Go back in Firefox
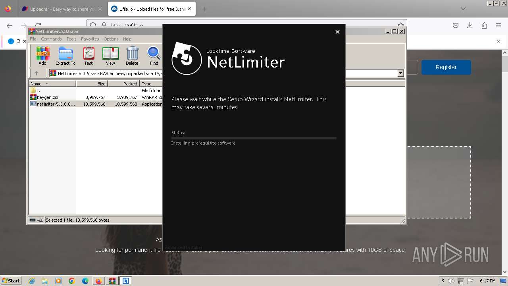 10,25
